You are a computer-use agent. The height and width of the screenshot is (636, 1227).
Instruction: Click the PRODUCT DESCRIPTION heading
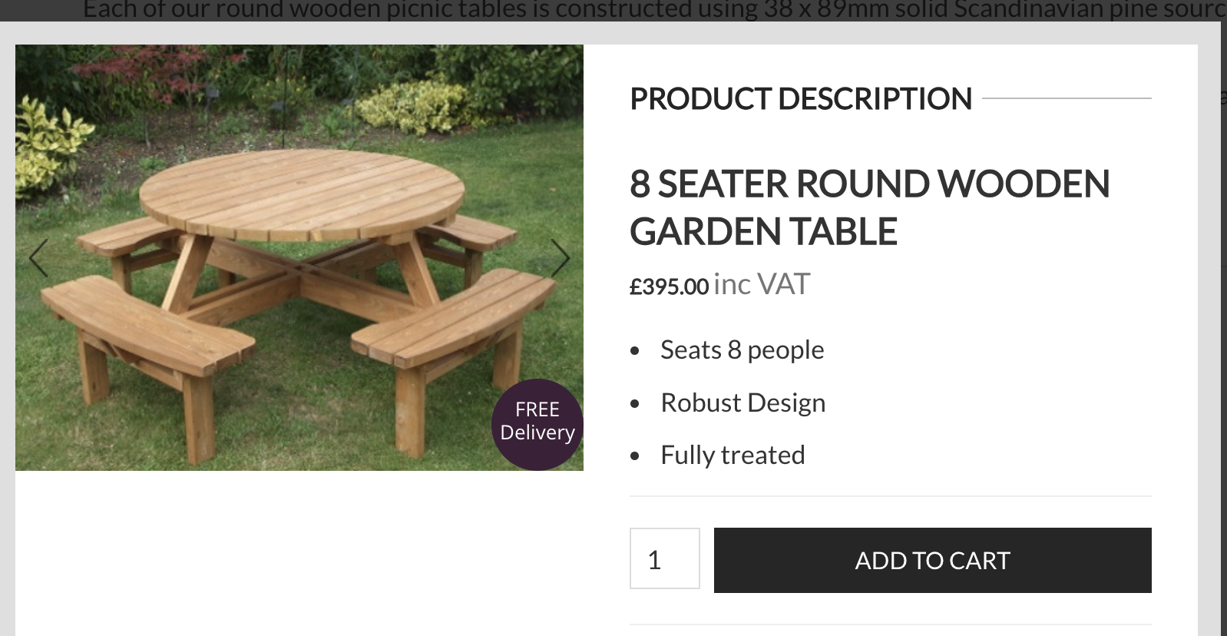point(801,99)
